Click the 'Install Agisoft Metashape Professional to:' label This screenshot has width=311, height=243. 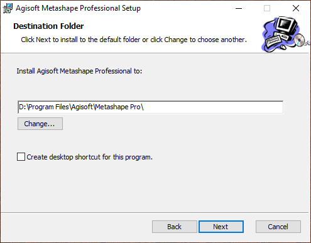(x=79, y=71)
